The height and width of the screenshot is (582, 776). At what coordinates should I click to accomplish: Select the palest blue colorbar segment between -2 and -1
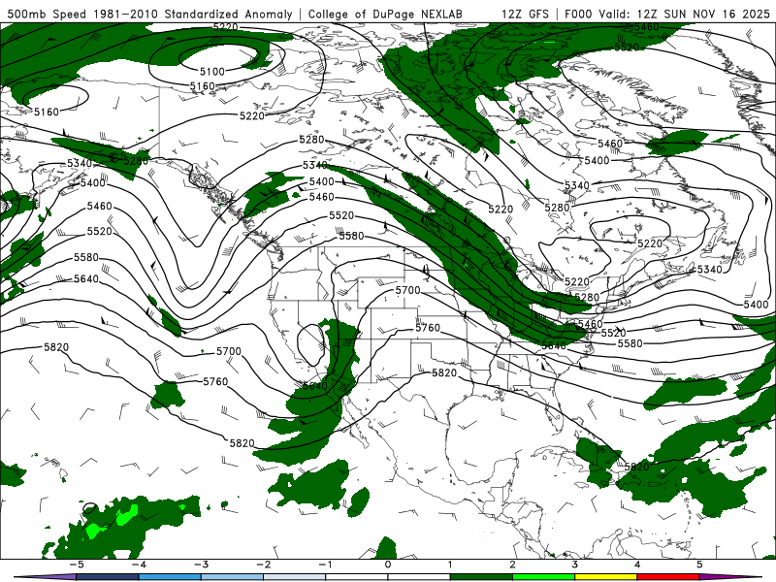[x=294, y=577]
